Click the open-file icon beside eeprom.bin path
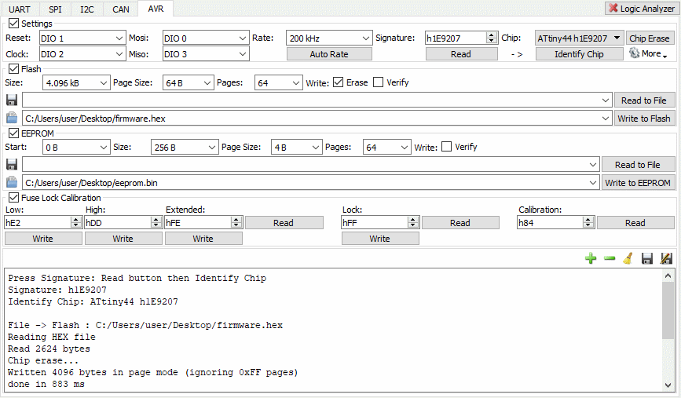The width and height of the screenshot is (681, 398). click(12, 182)
